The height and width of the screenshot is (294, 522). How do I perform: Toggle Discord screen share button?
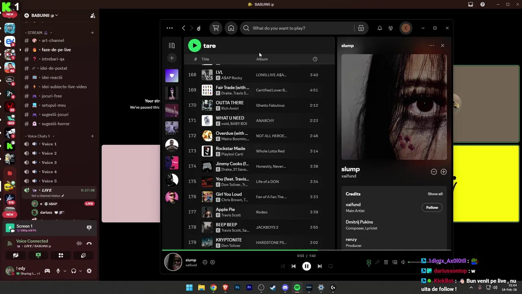[38, 255]
